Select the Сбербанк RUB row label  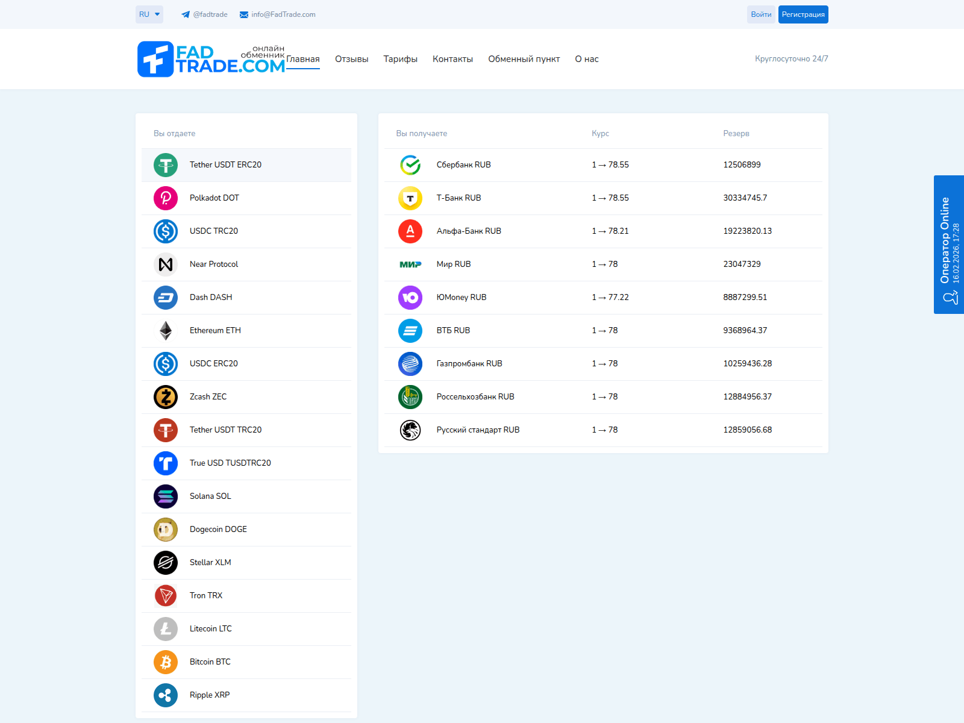(464, 165)
